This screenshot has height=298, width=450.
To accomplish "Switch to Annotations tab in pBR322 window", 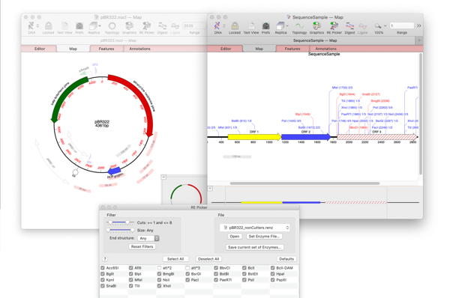I will coord(139,49).
